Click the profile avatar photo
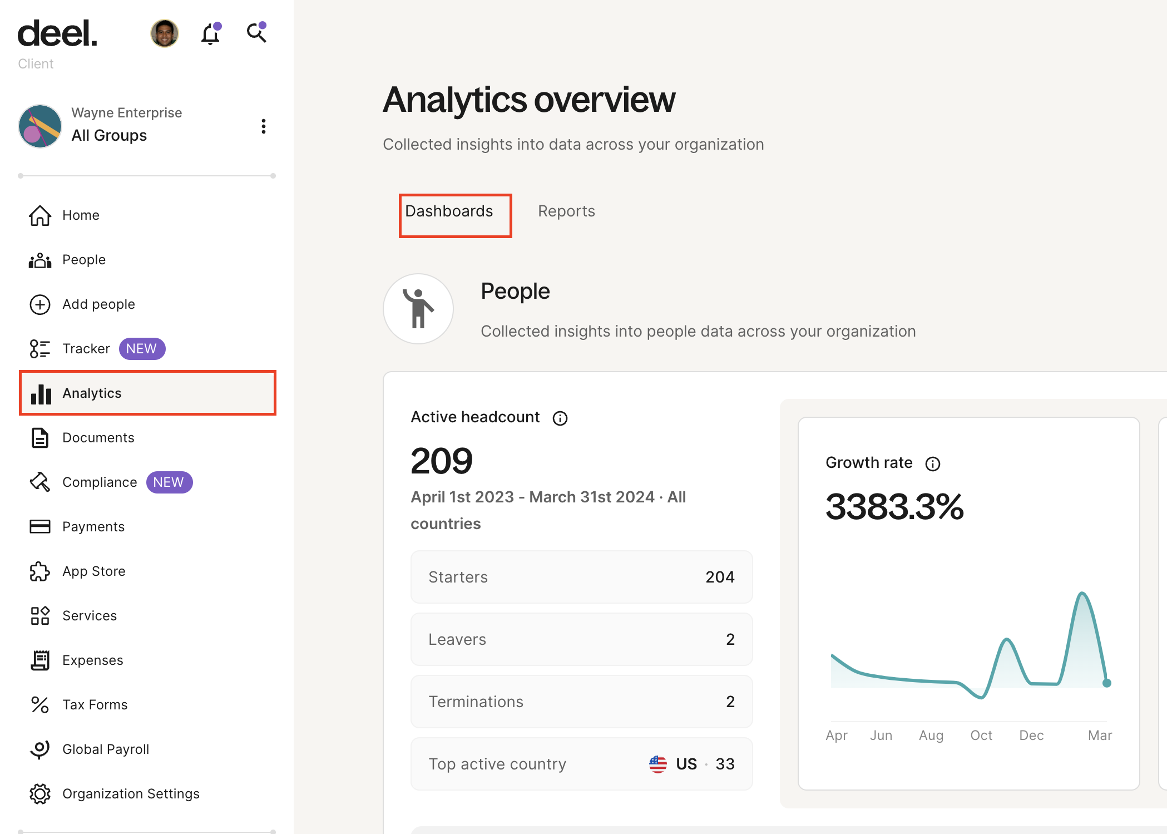The image size is (1167, 834). (x=164, y=33)
